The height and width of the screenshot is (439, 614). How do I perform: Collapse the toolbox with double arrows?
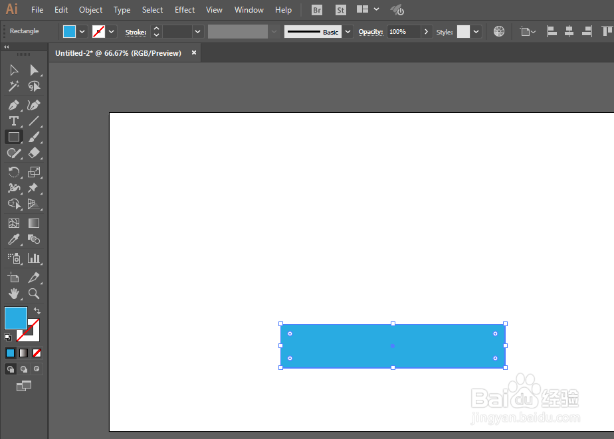6,47
